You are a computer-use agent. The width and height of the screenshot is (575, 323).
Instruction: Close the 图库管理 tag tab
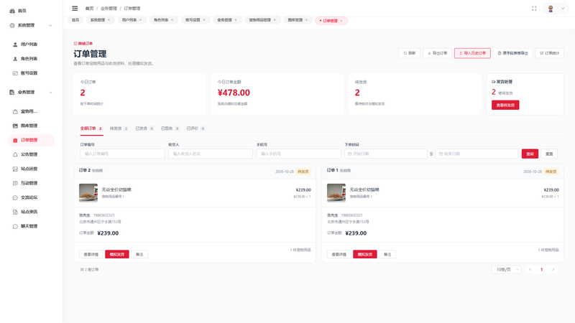tap(306, 20)
